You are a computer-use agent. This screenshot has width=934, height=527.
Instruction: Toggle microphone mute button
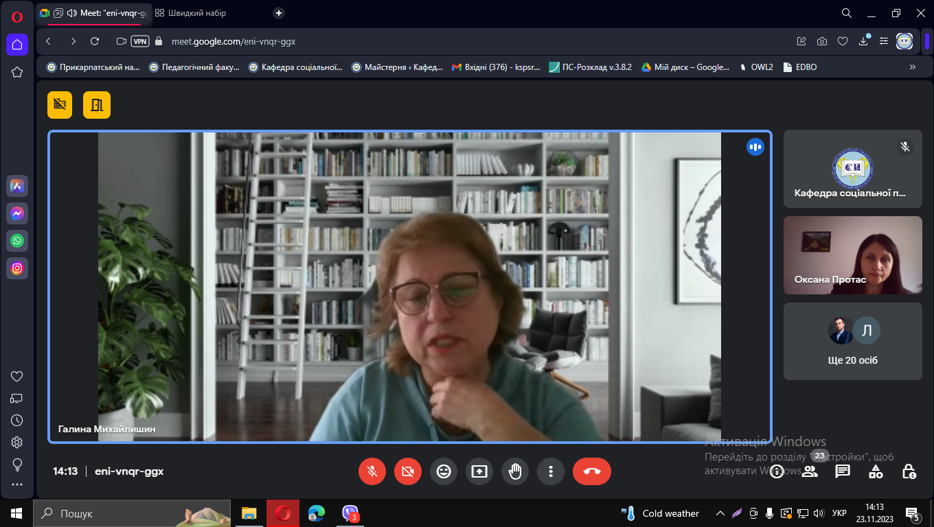(372, 471)
